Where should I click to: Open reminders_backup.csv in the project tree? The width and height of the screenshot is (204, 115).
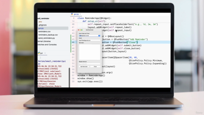click(x=48, y=35)
